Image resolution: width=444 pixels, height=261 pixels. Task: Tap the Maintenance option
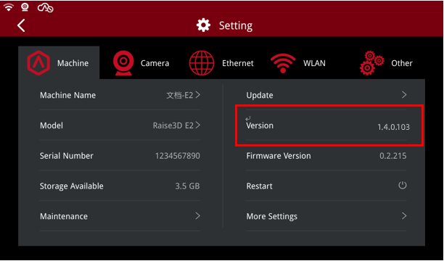(120, 217)
